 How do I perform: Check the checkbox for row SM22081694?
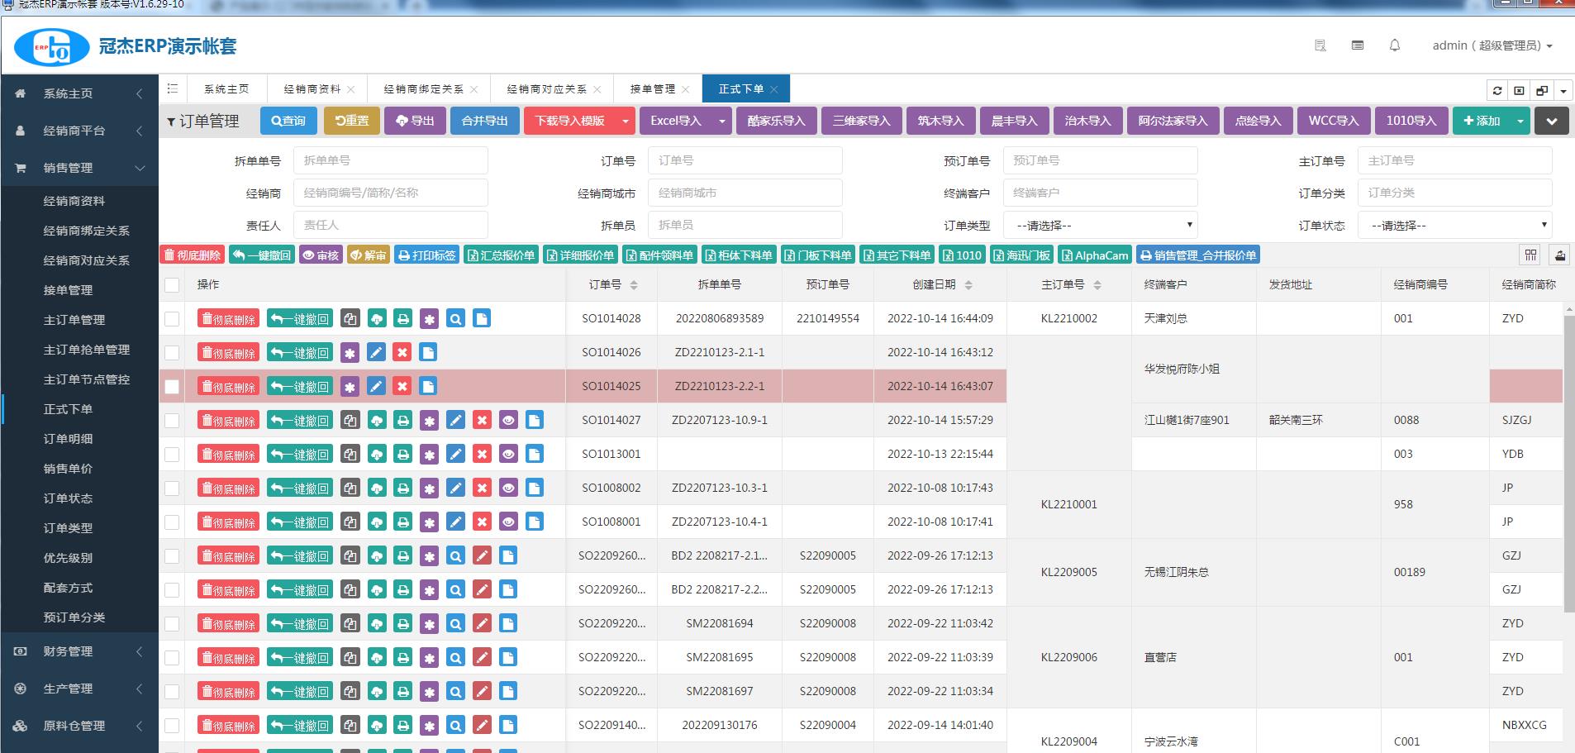pos(172,623)
